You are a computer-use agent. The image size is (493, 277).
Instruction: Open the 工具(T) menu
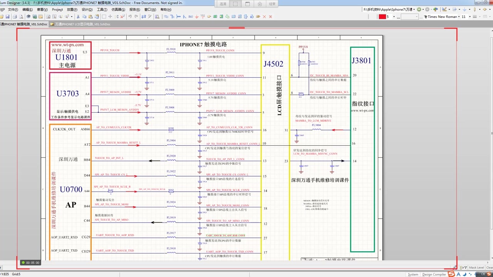tap(102, 9)
